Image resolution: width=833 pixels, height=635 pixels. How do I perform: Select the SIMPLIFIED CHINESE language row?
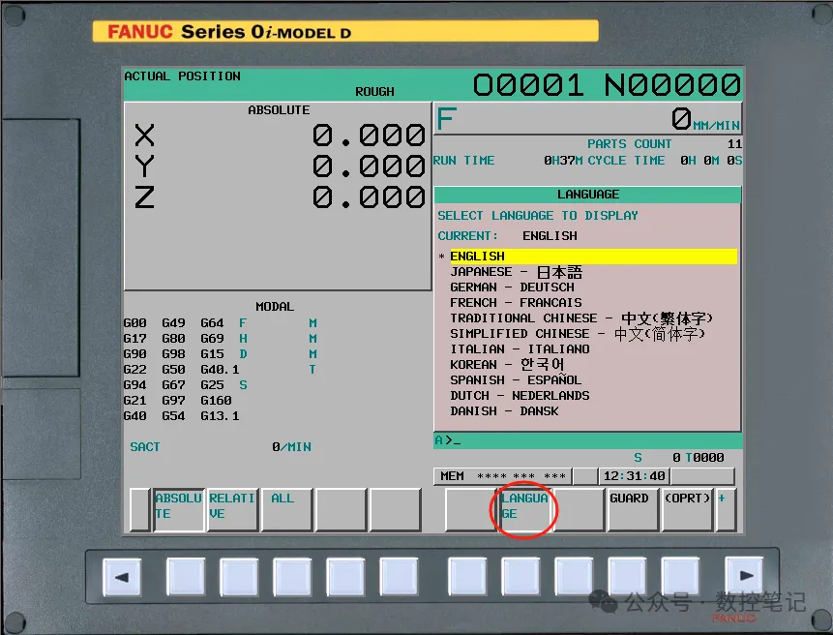point(578,334)
